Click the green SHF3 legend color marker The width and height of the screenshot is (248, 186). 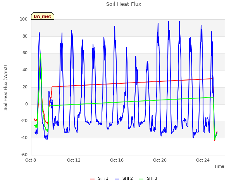(141, 179)
